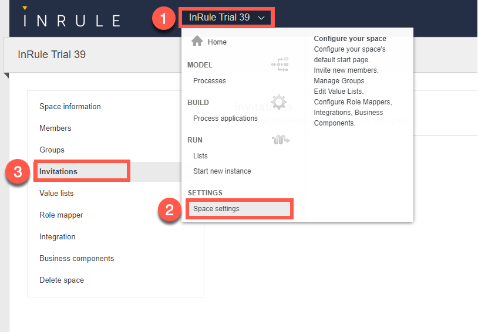
Task: Open Value lists settings
Action: pyautogui.click(x=56, y=194)
